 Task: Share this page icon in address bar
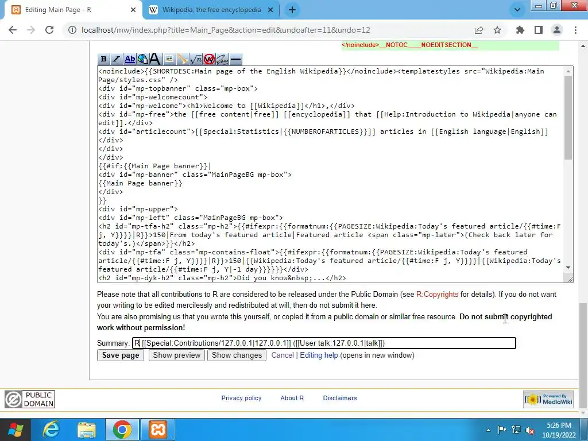[x=479, y=30]
